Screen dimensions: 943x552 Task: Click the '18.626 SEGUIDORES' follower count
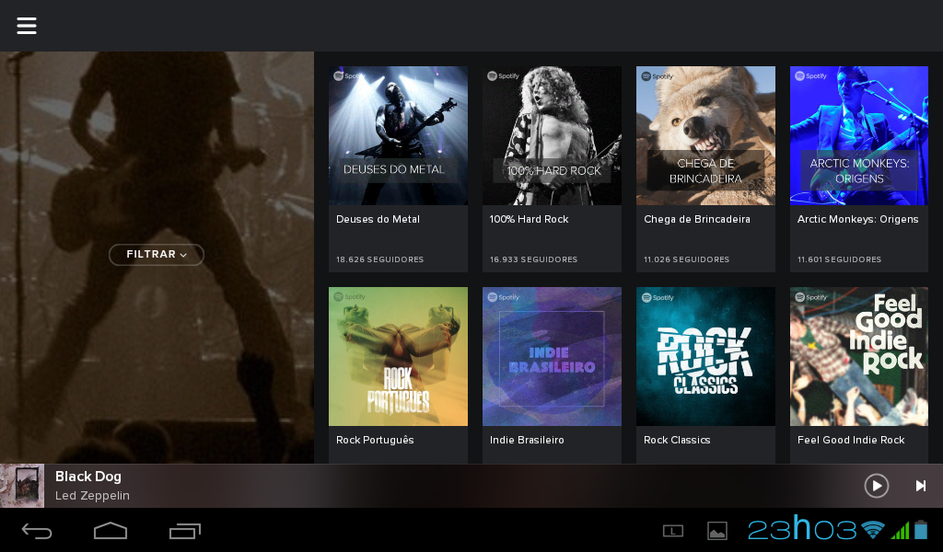click(379, 259)
